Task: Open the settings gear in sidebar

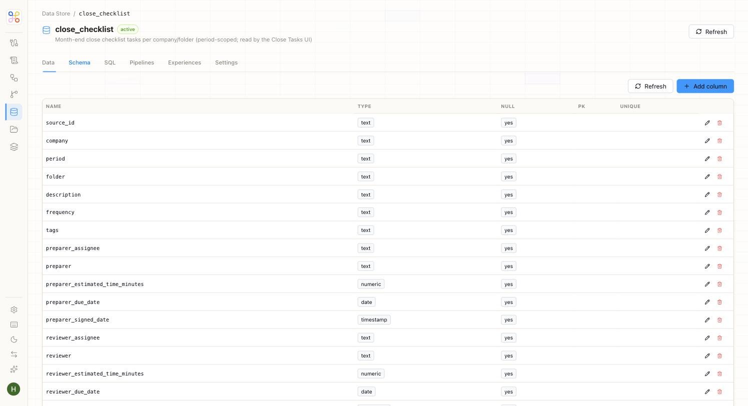Action: [x=14, y=310]
